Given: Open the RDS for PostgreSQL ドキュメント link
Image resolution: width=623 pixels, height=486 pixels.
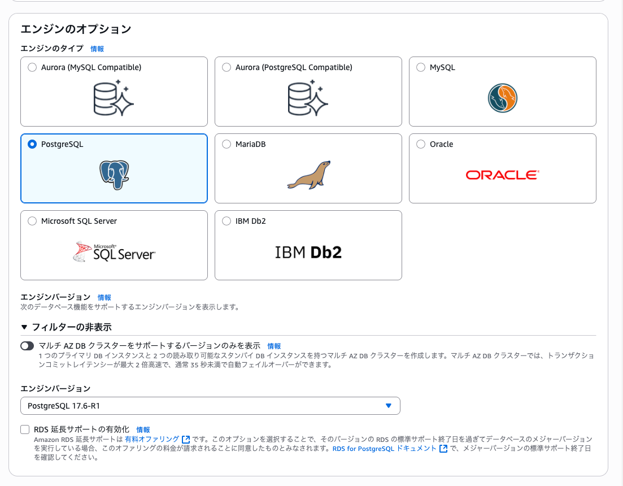Looking at the screenshot, I should [384, 448].
